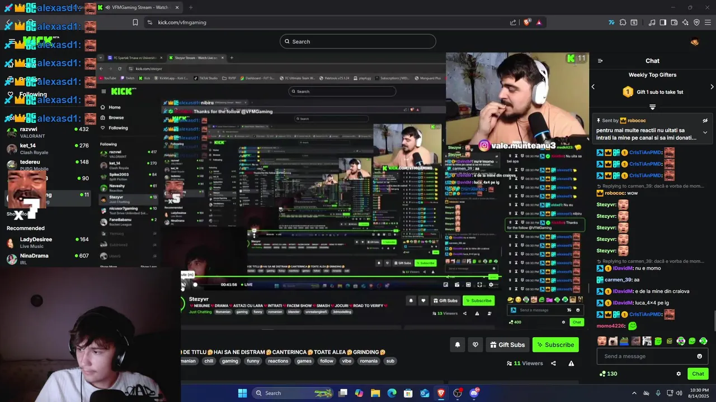
Task: Toggle the Brave sidebar panel icon
Action: 663,22
